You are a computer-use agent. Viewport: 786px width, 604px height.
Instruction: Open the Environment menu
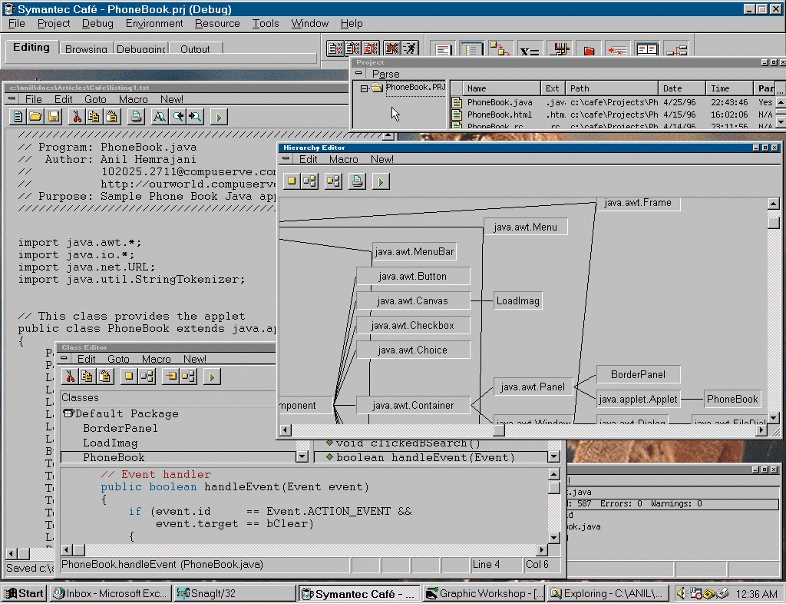pyautogui.click(x=154, y=24)
